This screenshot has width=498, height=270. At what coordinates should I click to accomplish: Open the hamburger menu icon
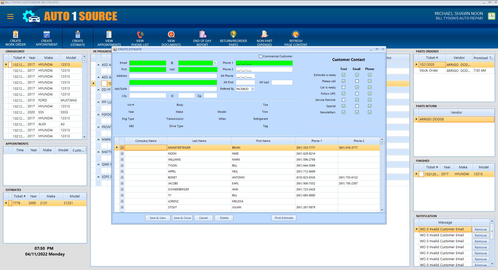10,17
